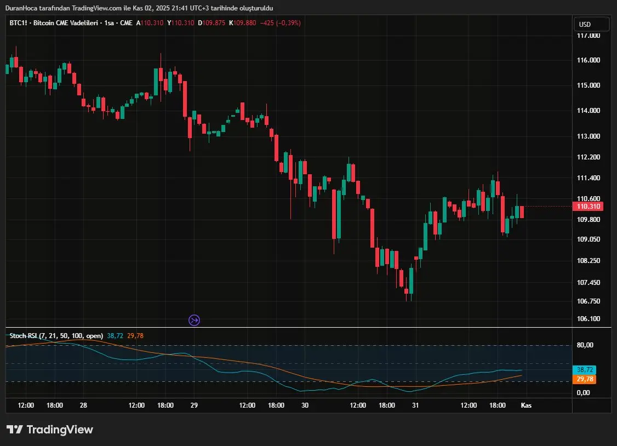Click the orange 29,78 Stoch RSI legend value
617x446 pixels.
(x=135, y=335)
